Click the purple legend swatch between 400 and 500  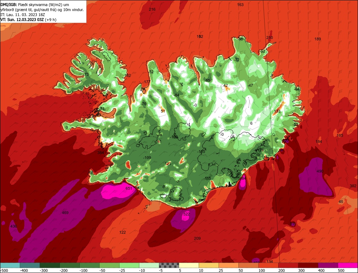pos(328,265)
